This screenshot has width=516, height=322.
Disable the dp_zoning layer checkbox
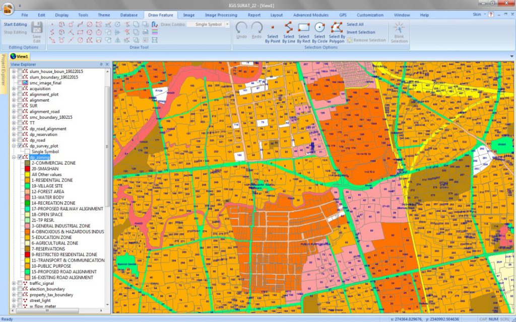(20, 157)
